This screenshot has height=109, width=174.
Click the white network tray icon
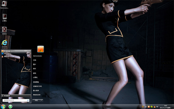click(x=146, y=107)
